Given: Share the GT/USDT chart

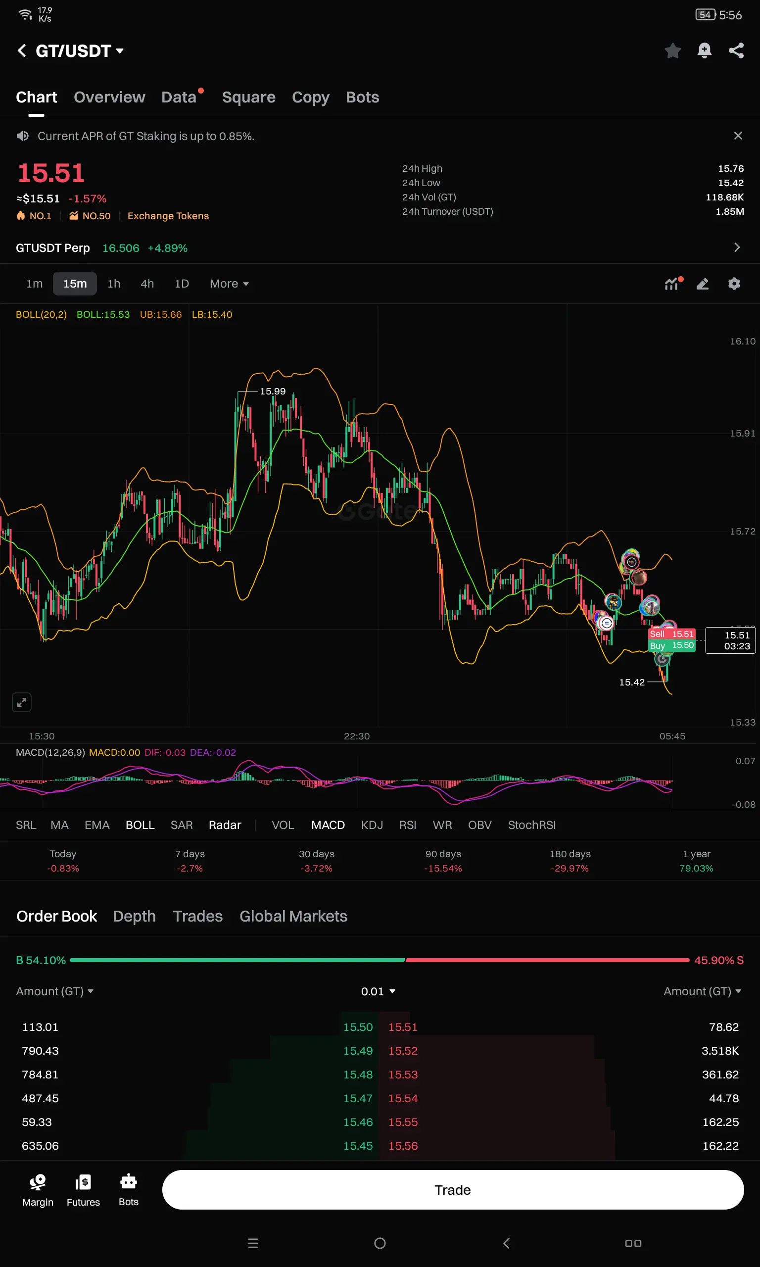Looking at the screenshot, I should tap(736, 50).
